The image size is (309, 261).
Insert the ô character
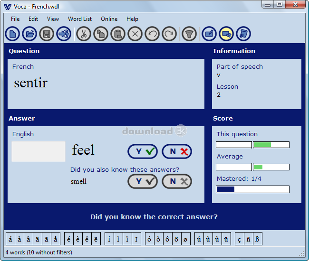tap(168, 239)
